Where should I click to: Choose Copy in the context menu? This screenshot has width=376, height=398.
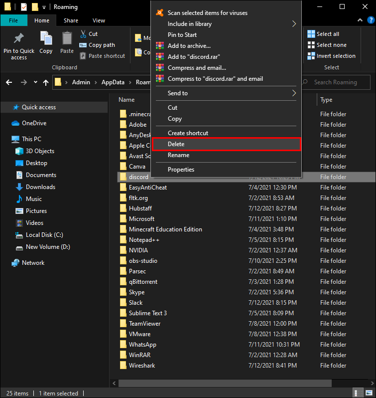pyautogui.click(x=226, y=119)
